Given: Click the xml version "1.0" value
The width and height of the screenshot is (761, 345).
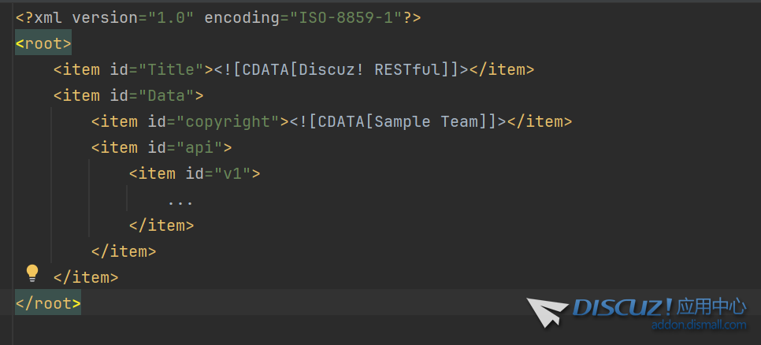Looking at the screenshot, I should [172, 18].
